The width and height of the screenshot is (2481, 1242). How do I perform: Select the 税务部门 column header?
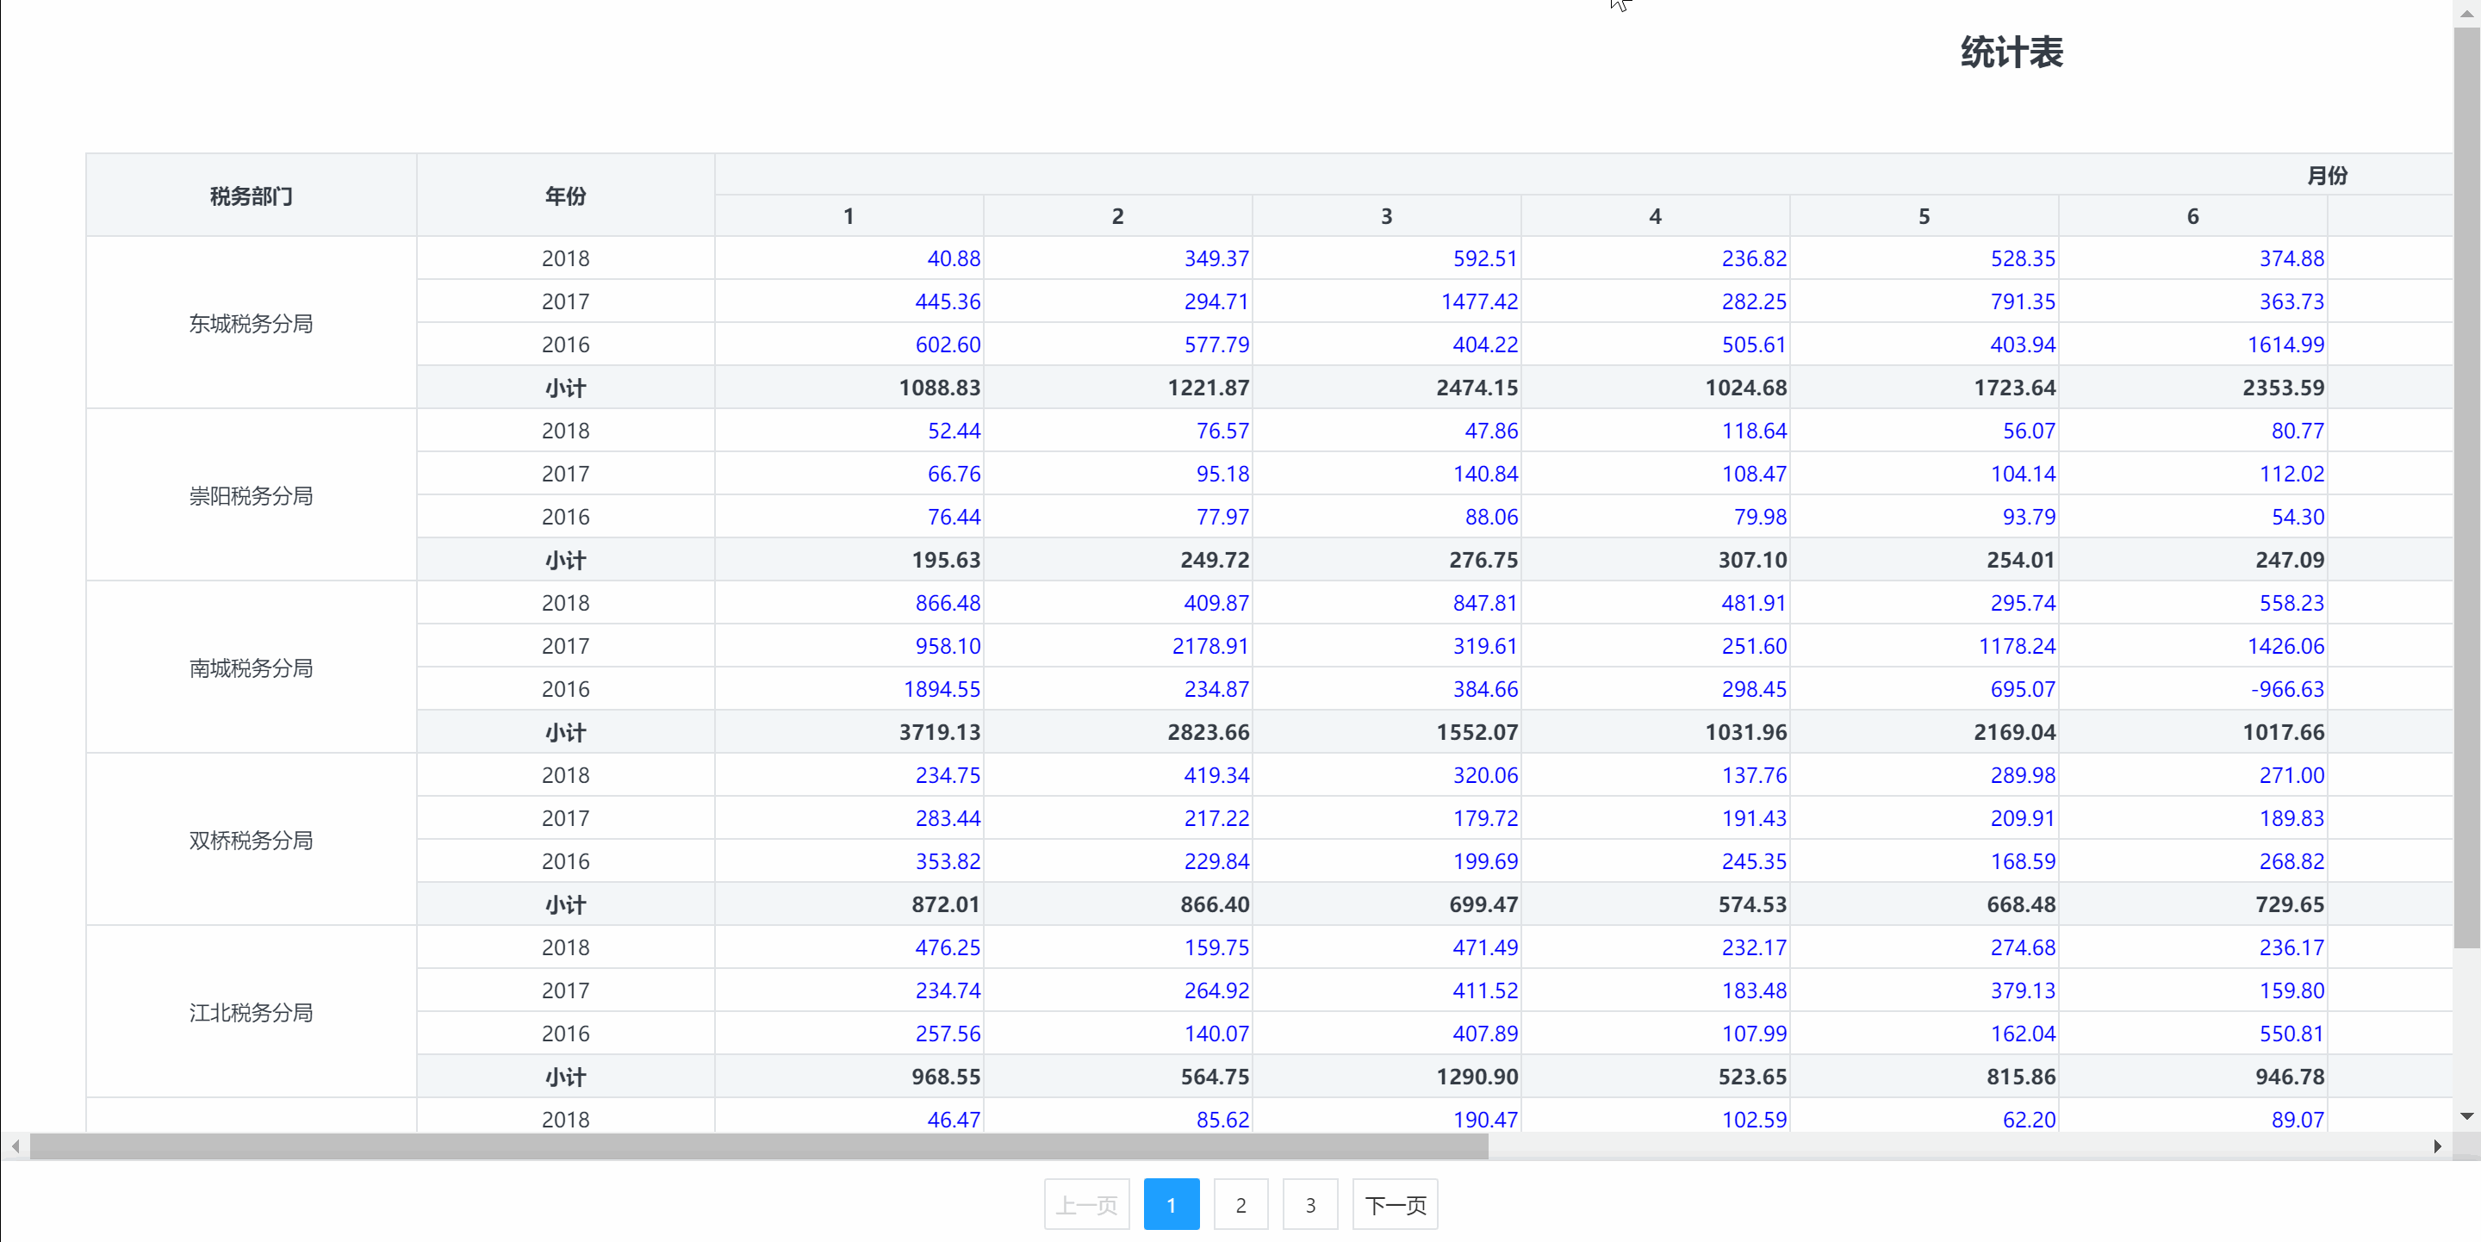[251, 196]
